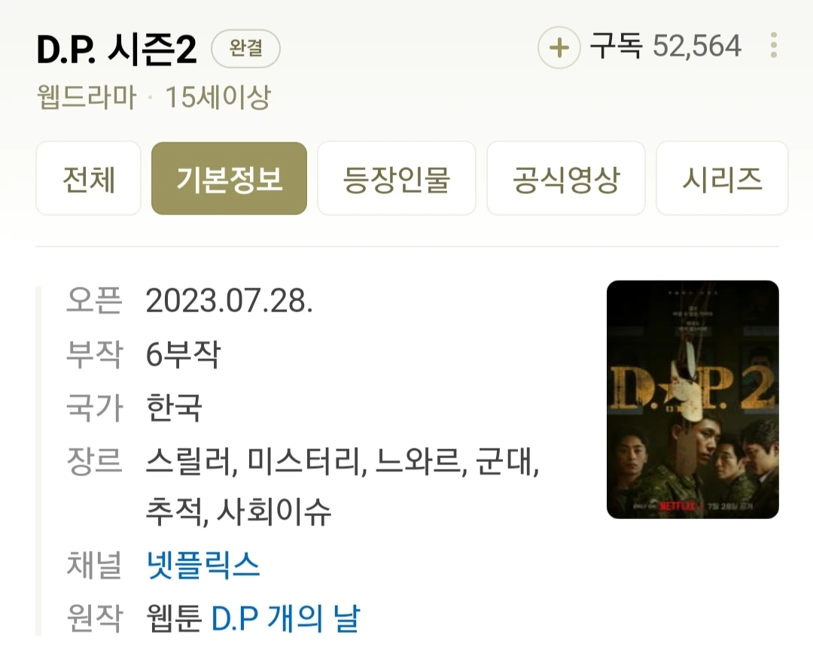Click the 완결 status badge

(245, 49)
